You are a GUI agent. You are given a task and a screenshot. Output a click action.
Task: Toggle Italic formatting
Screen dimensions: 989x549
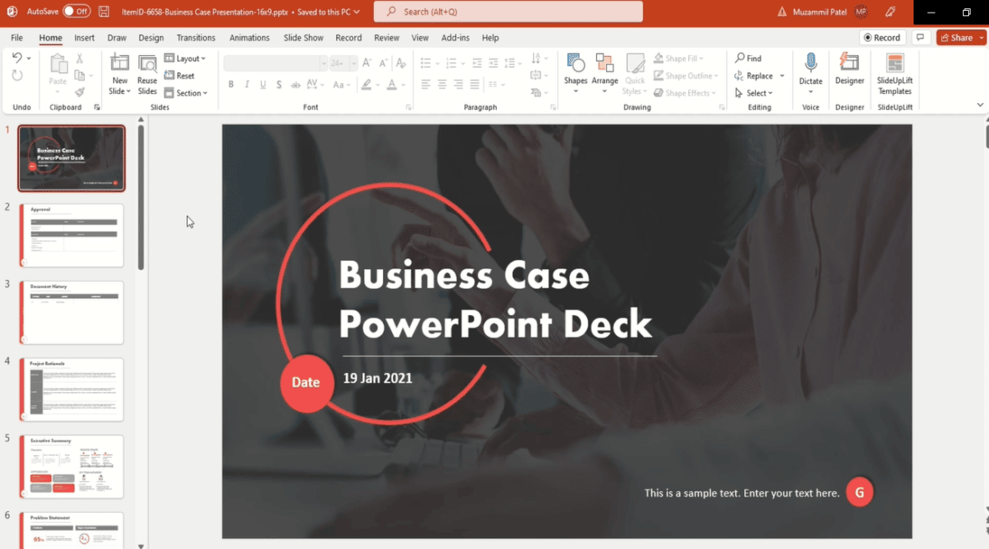point(247,85)
